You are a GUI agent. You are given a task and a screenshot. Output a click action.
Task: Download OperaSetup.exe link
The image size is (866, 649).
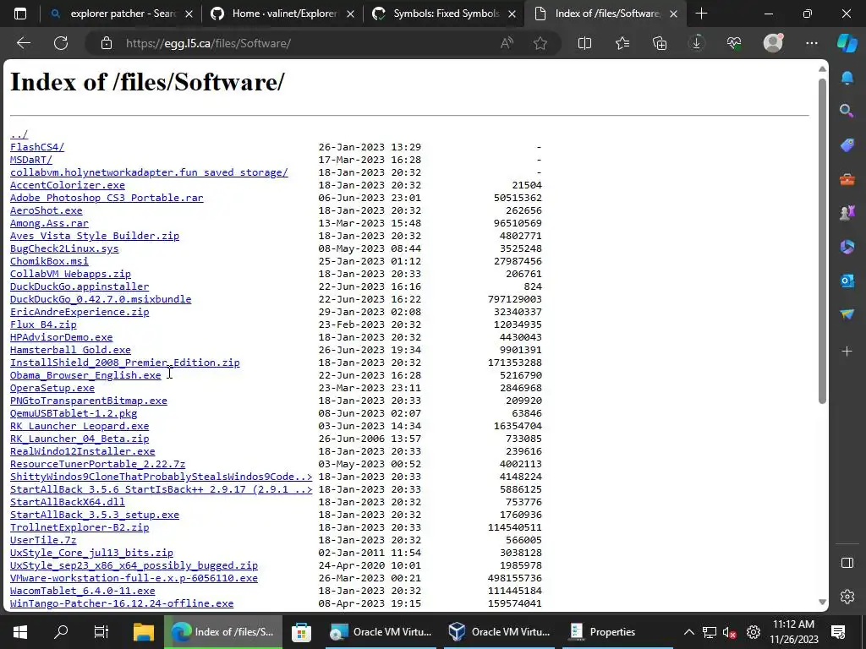(52, 388)
